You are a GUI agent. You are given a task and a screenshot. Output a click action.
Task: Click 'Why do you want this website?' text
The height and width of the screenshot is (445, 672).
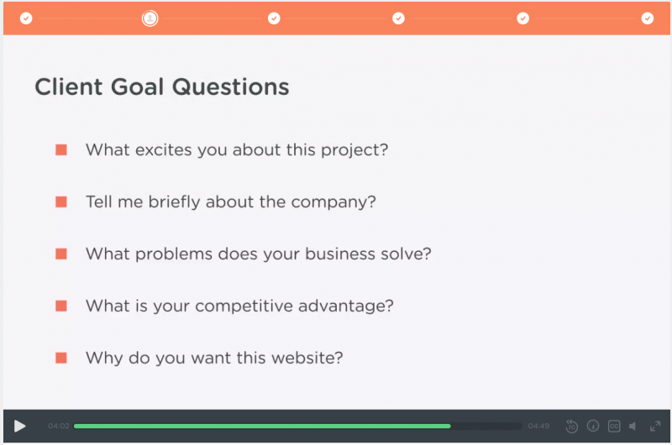[x=214, y=358]
